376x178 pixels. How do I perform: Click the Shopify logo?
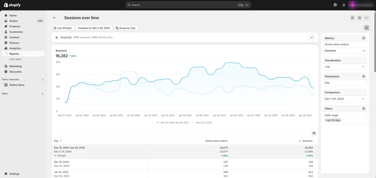[12, 5]
